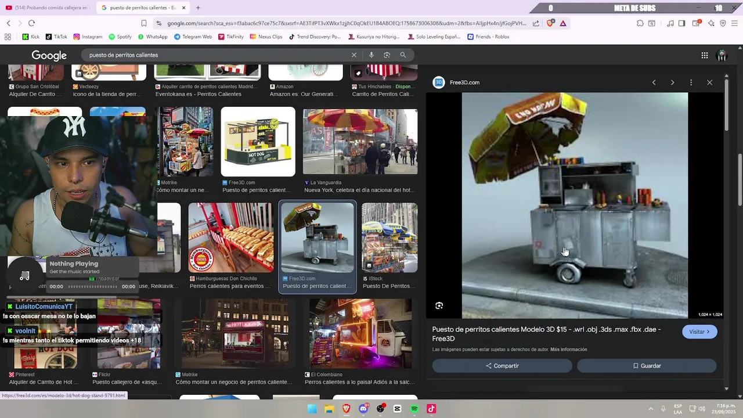Bookmark this page icon
This screenshot has height=418, width=743.
[144, 23]
